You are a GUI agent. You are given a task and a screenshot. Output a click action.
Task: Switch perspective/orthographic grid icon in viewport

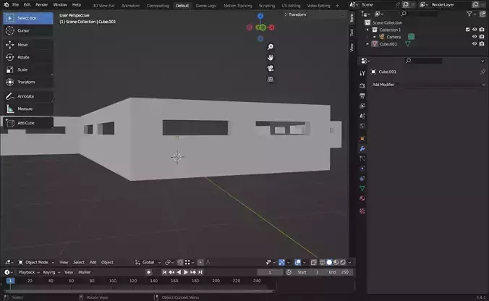(271, 79)
